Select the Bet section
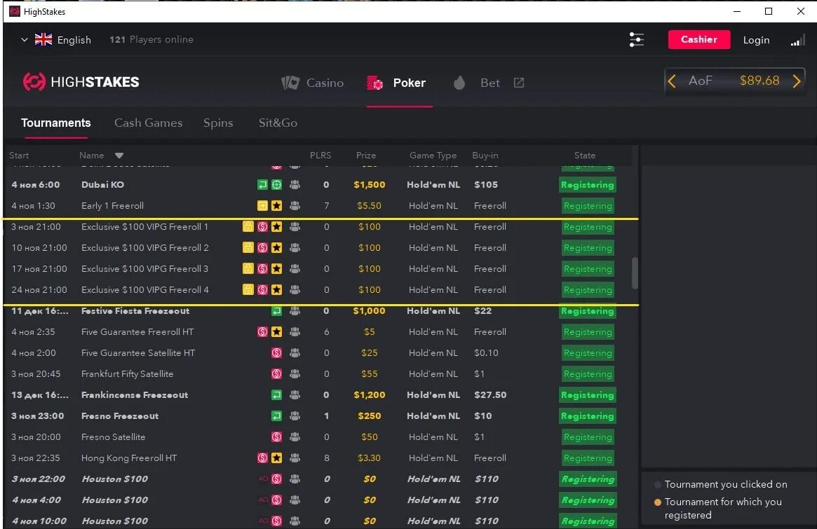The image size is (817, 529). [489, 83]
